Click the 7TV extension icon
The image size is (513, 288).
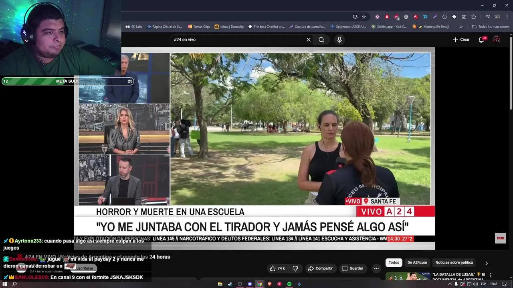425,17
